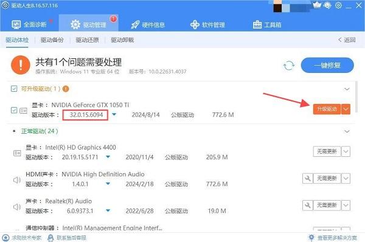365x242 pixels.
Task: Open the 工具箱 tab
Action: coord(267,24)
